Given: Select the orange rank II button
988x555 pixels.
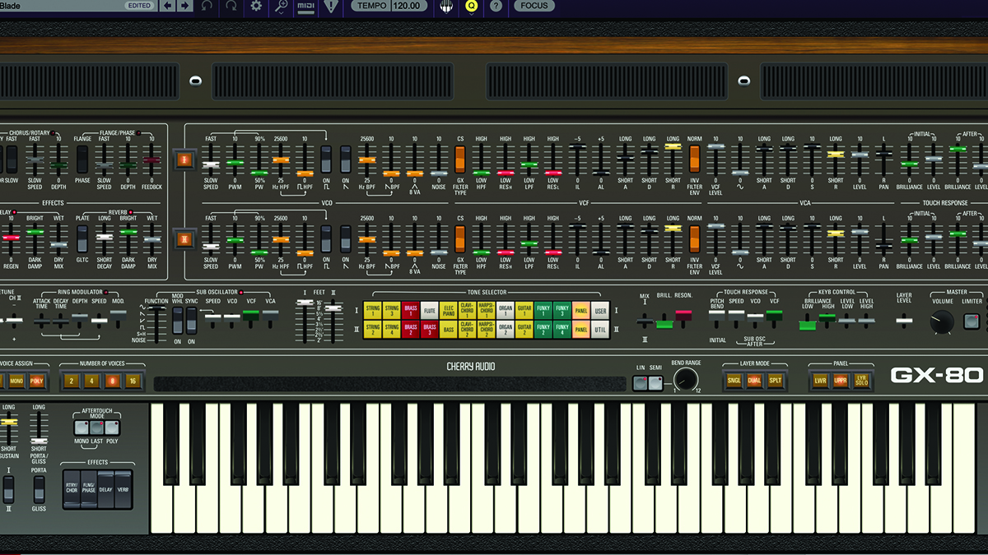Looking at the screenshot, I should coord(183,240).
